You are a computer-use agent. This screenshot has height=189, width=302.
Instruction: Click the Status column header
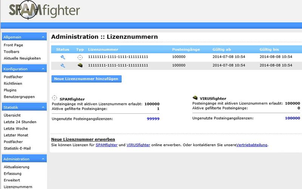click(63, 49)
